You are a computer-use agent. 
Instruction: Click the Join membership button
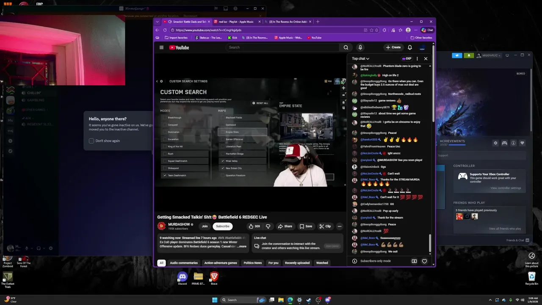click(205, 226)
